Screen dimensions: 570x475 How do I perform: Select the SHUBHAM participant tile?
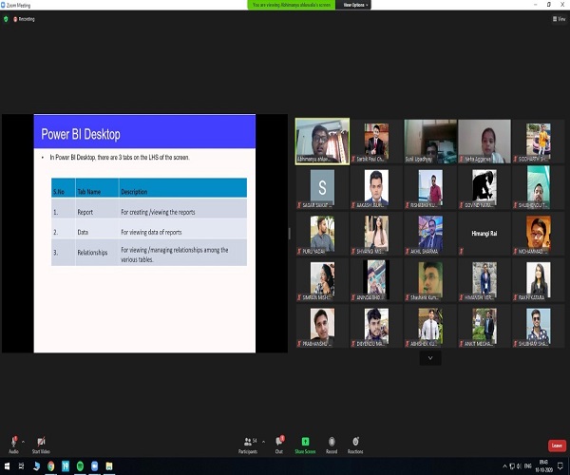point(538,326)
